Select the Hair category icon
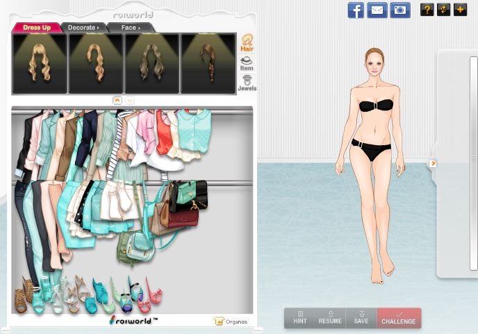The image size is (478, 334). pos(247,43)
